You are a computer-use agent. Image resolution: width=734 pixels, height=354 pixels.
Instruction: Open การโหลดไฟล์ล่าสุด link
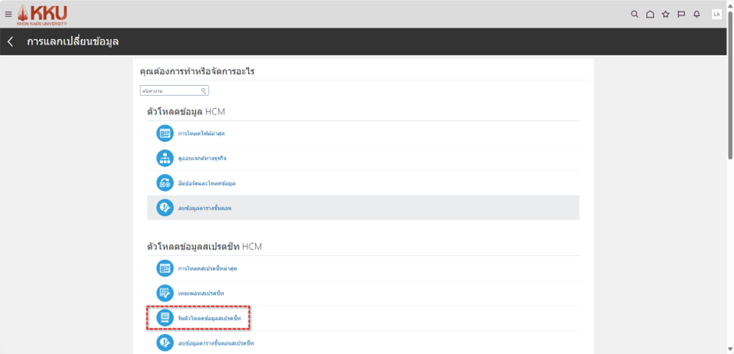(201, 133)
